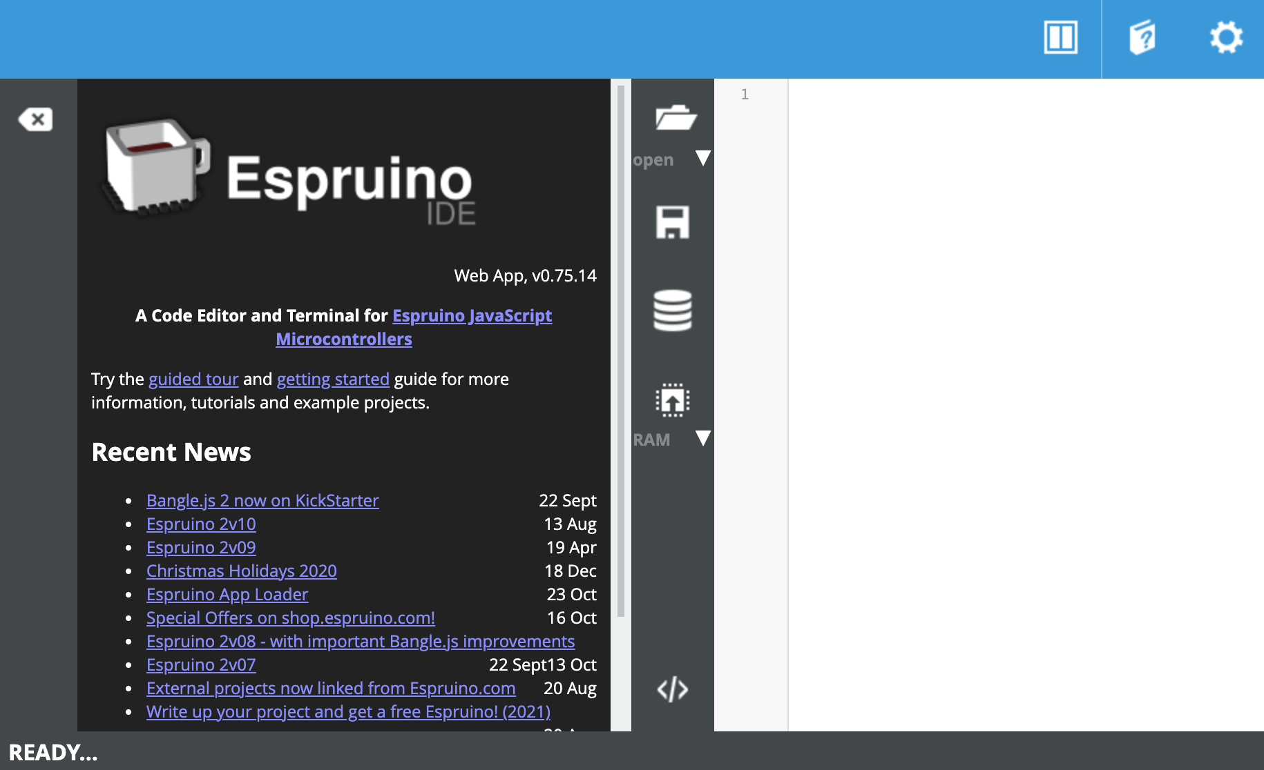Screen dimensions: 1264x770
Task: Toggle the split view layout icon
Action: tap(1060, 37)
